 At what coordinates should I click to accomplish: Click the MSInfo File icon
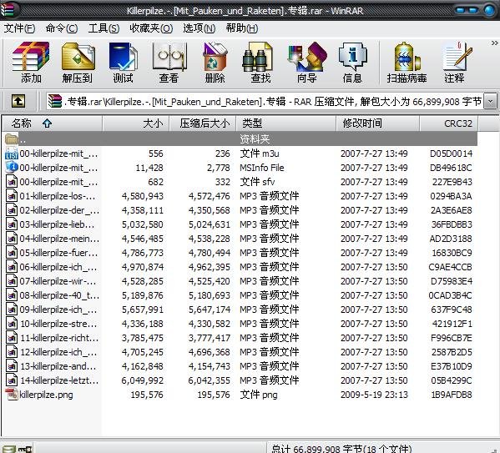click(x=12, y=168)
